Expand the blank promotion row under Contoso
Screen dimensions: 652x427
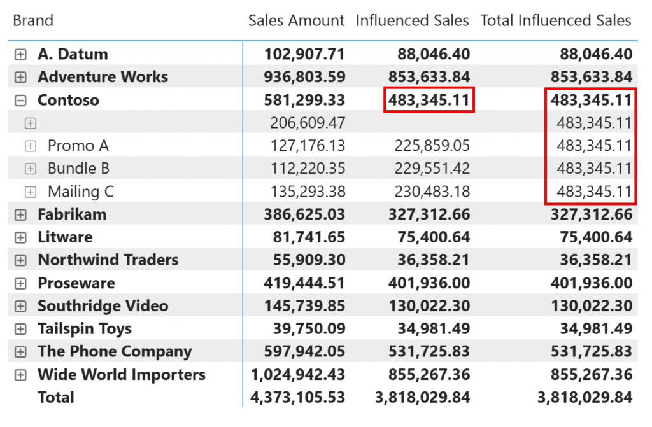point(30,123)
